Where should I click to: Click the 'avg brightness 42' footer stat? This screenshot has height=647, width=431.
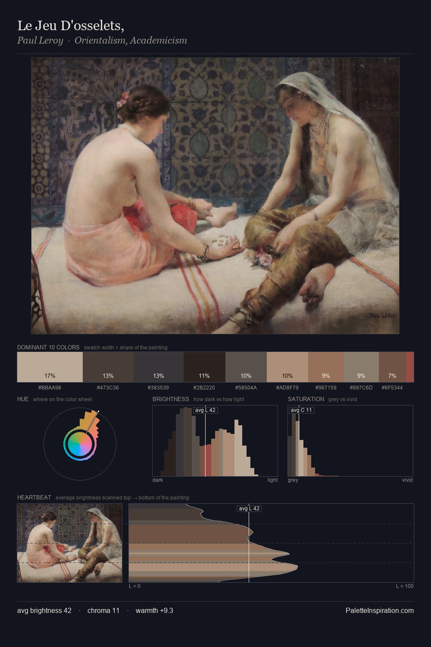44,610
